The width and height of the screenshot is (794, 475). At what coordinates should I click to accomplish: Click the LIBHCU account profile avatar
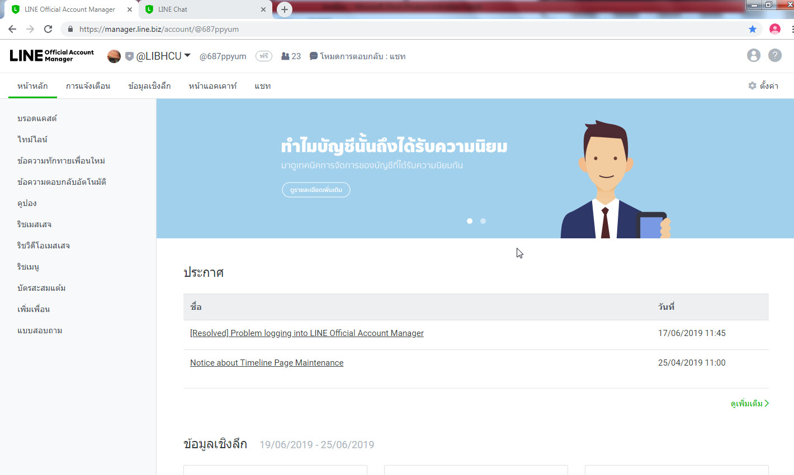click(x=114, y=56)
